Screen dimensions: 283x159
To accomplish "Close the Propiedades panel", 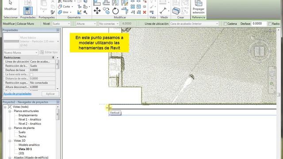I will click(58, 30).
